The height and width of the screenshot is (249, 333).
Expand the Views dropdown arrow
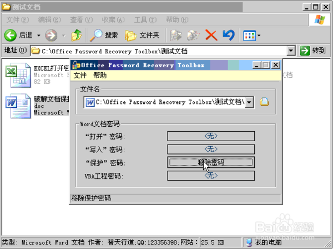(259, 36)
